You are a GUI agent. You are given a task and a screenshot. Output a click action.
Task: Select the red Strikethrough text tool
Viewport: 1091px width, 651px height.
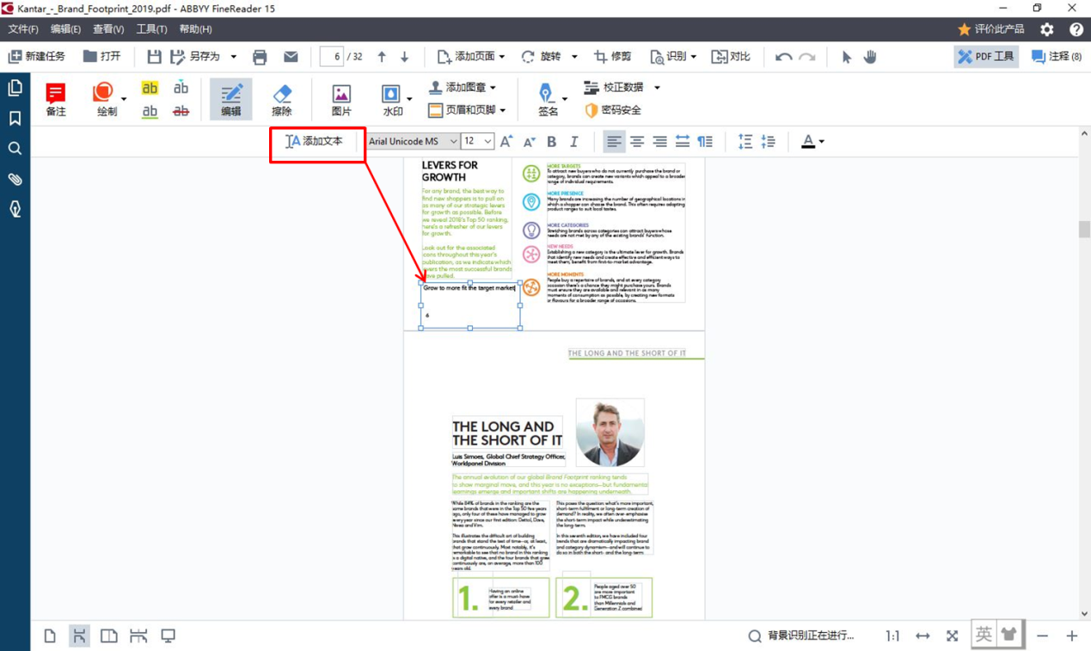pyautogui.click(x=181, y=111)
